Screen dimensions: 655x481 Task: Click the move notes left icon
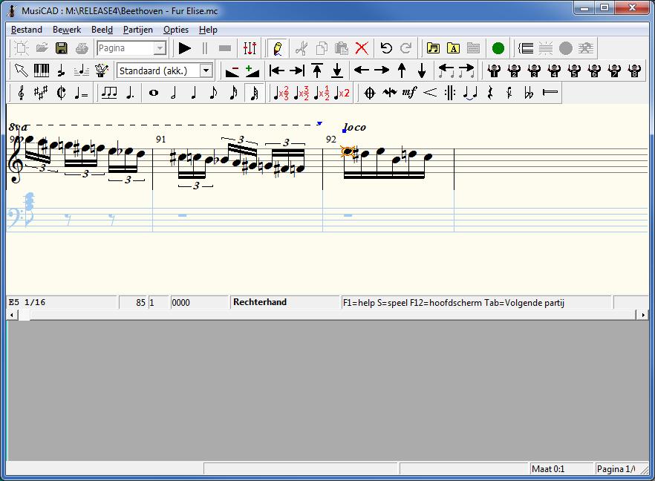point(446,70)
